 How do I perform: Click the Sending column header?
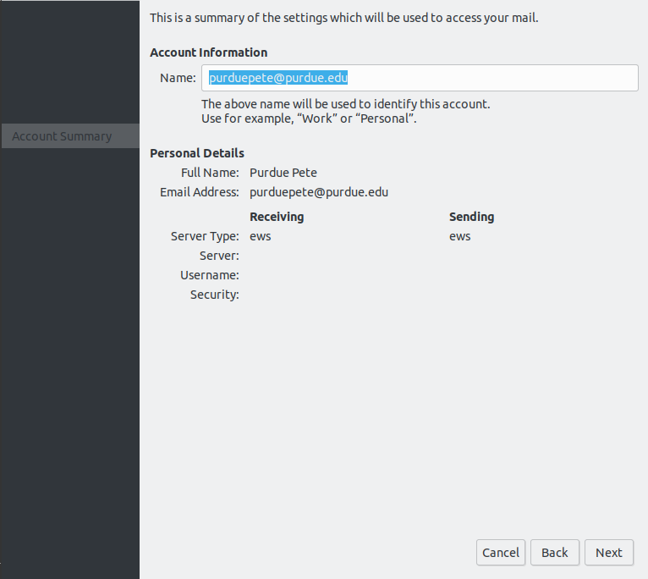click(471, 217)
